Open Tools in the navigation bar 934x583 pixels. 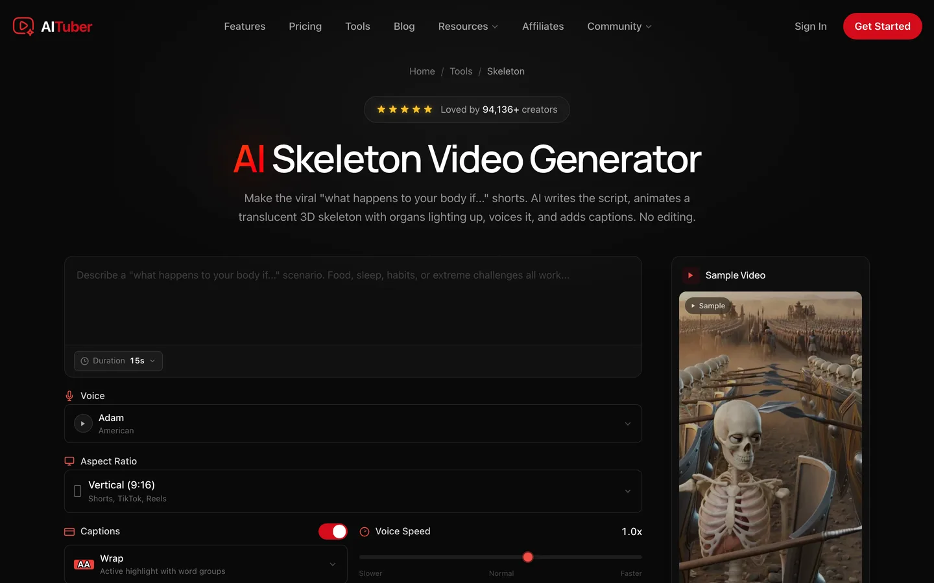pos(357,27)
